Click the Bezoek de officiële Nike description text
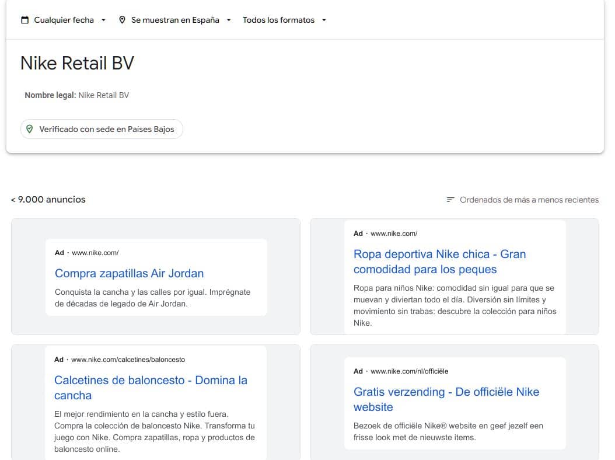The width and height of the screenshot is (615, 460). (x=448, y=431)
